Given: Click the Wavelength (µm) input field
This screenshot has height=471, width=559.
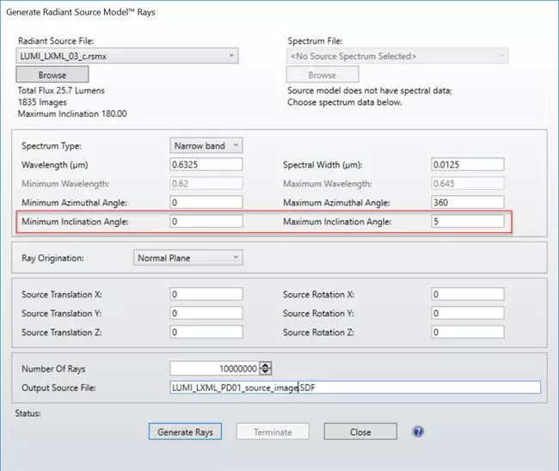Looking at the screenshot, I should click(x=206, y=164).
